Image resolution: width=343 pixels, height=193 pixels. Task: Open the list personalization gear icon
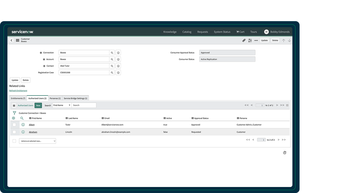(x=13, y=118)
